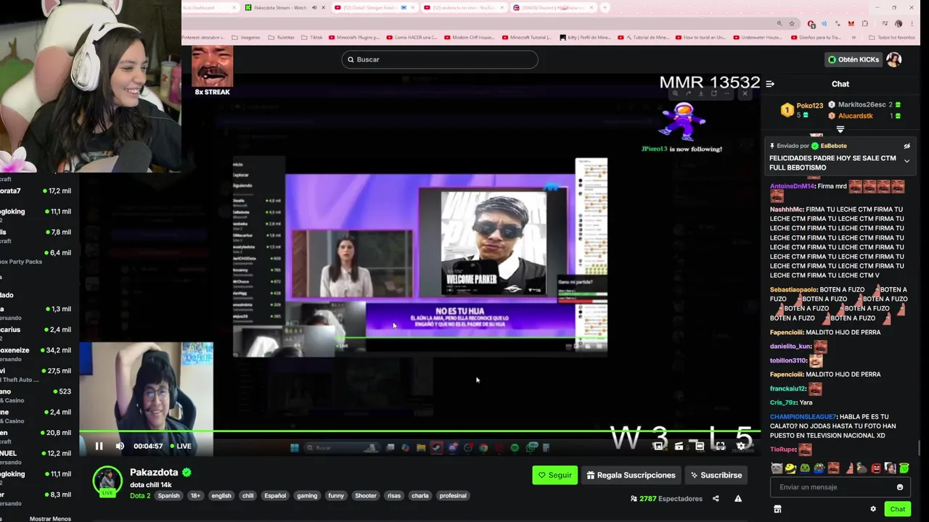Select the funny tag
The image size is (929, 522).
point(336,496)
